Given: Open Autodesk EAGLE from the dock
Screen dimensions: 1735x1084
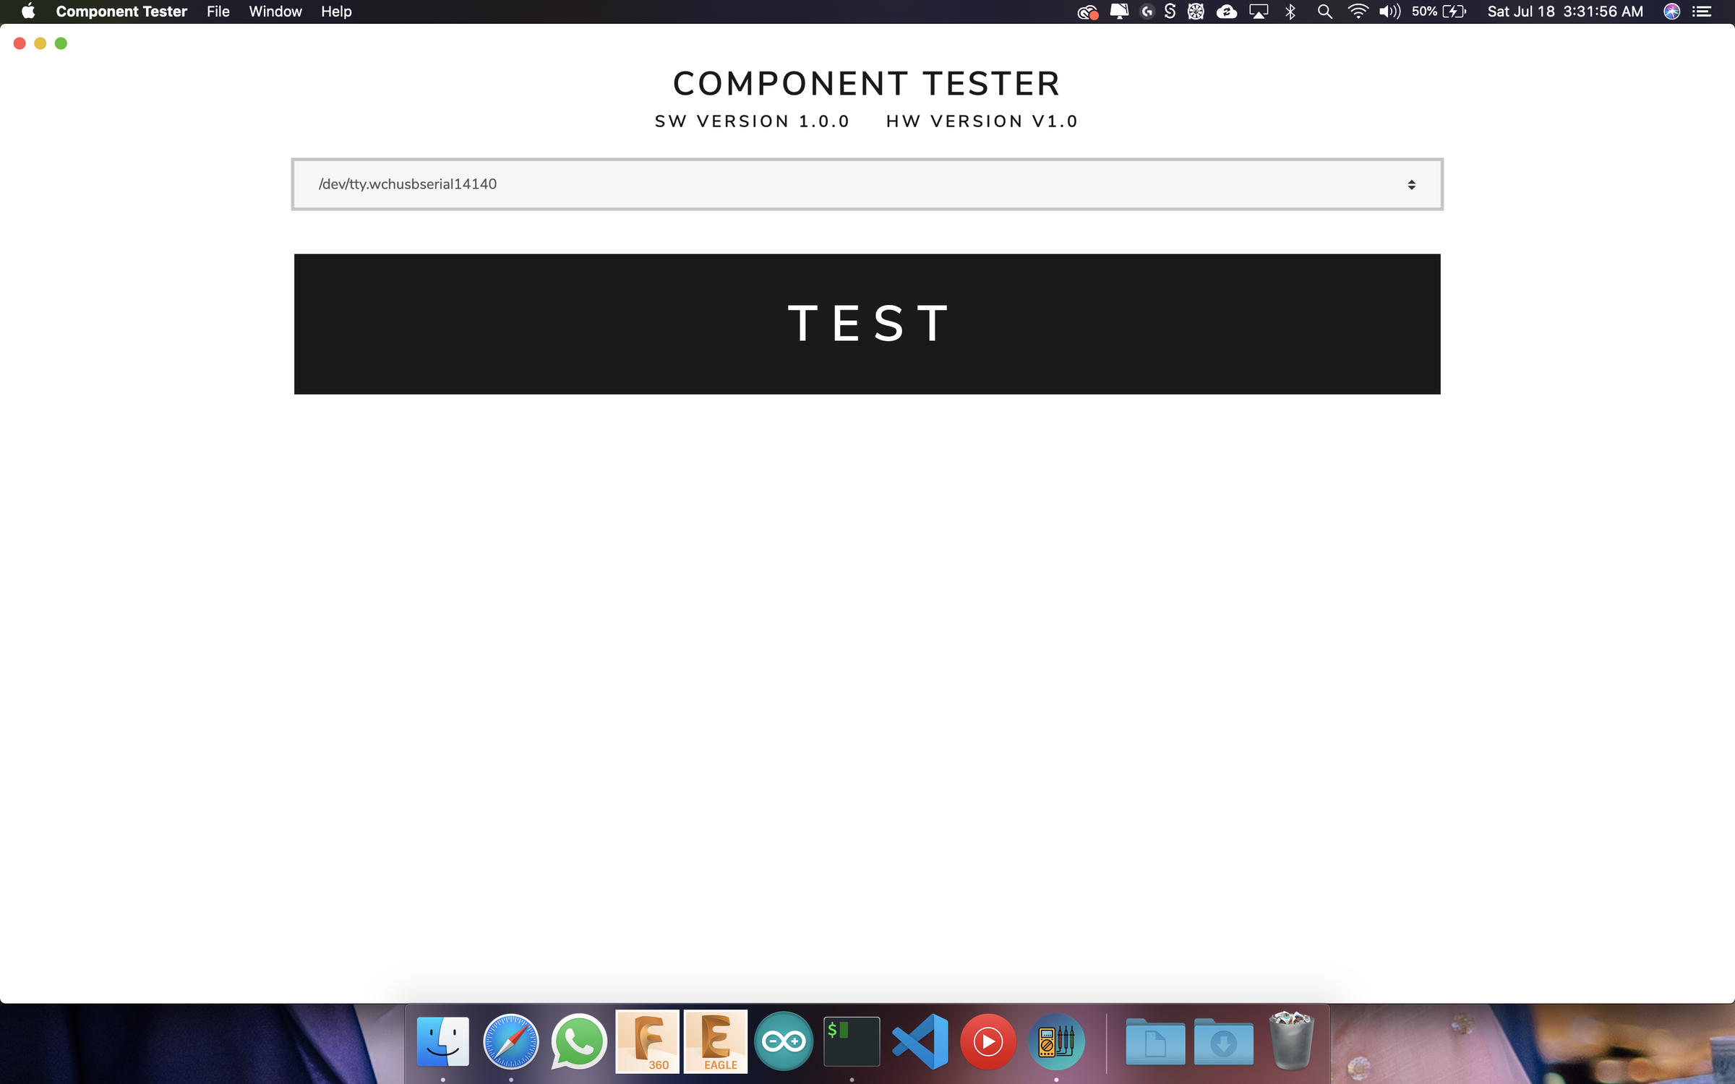Looking at the screenshot, I should click(715, 1041).
